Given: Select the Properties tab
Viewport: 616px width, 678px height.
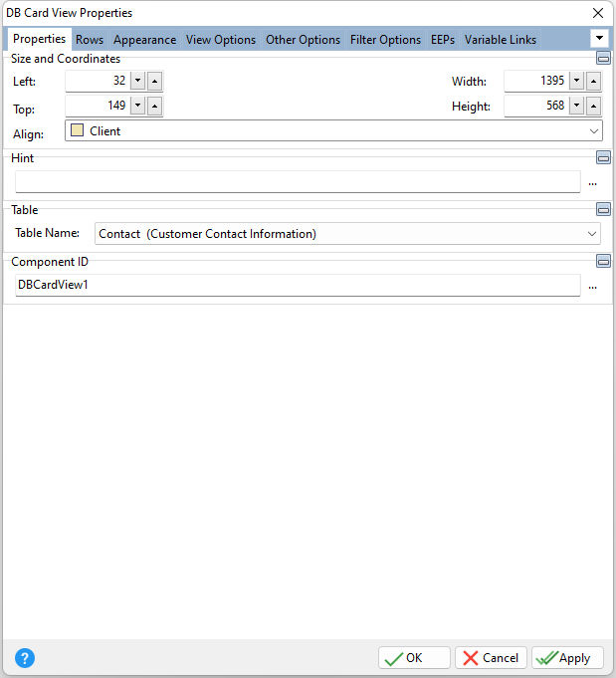Looking at the screenshot, I should point(40,39).
